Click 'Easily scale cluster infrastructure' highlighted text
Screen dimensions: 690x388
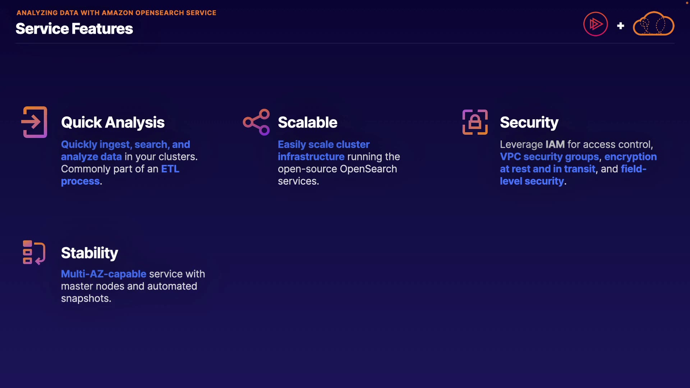pyautogui.click(x=323, y=144)
